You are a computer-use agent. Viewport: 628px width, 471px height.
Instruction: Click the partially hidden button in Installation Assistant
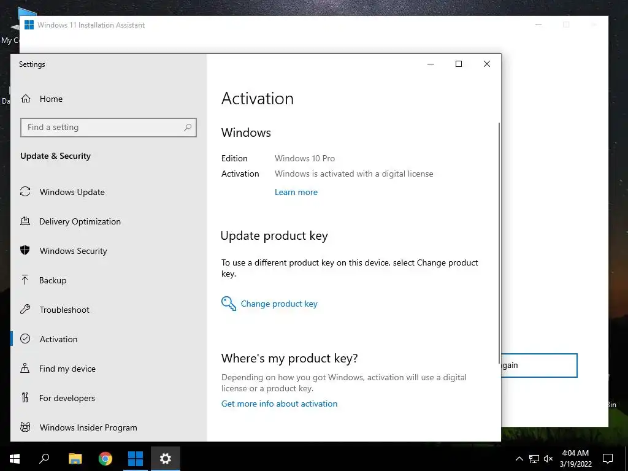(539, 366)
